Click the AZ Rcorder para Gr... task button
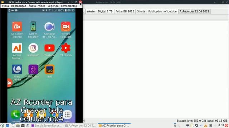Viewport: 229px width, 128px height. (x=114, y=126)
